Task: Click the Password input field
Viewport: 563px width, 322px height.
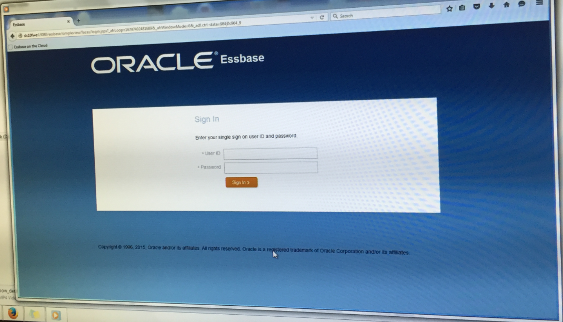Action: (x=271, y=168)
